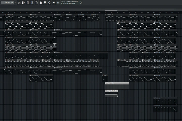Screen dimensions: 182x121
Task: Open clip menu of Pattern 11
Action: (54, 30)
